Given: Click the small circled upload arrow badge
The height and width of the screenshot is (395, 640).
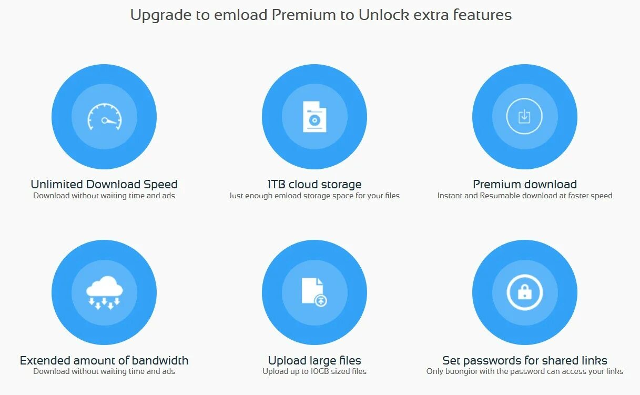Looking at the screenshot, I should [321, 301].
